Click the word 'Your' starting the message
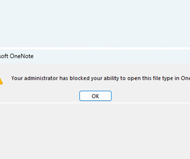The width and height of the screenshot is (190, 159). point(17,78)
